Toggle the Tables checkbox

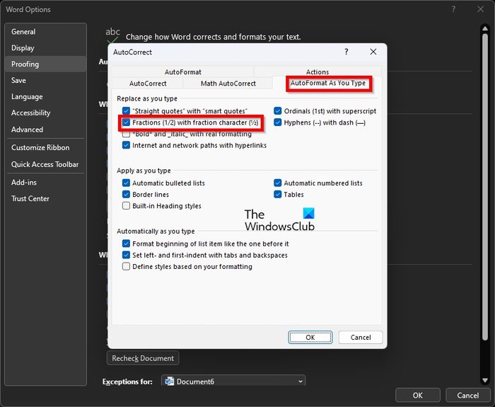tap(277, 195)
